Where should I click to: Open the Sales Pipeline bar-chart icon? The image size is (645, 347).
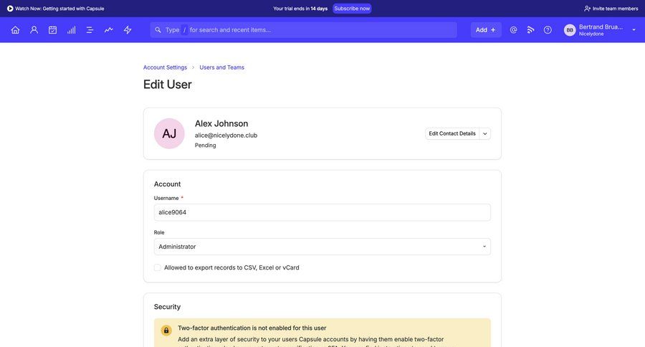(71, 30)
